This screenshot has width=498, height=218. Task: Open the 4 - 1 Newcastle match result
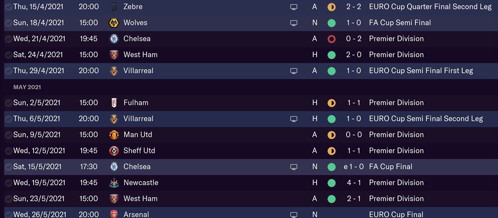pyautogui.click(x=354, y=183)
